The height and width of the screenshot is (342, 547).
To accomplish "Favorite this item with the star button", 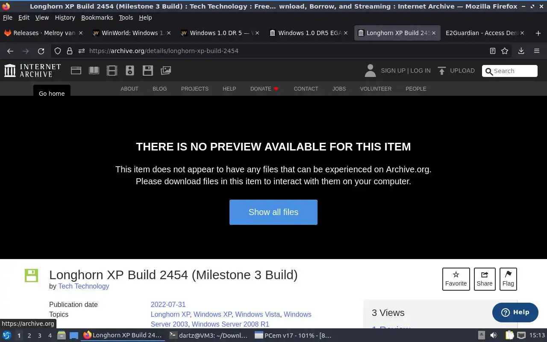I will 456,279.
